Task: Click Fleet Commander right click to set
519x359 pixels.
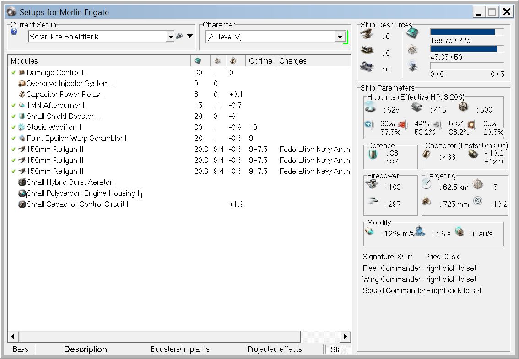Action: 419,268
